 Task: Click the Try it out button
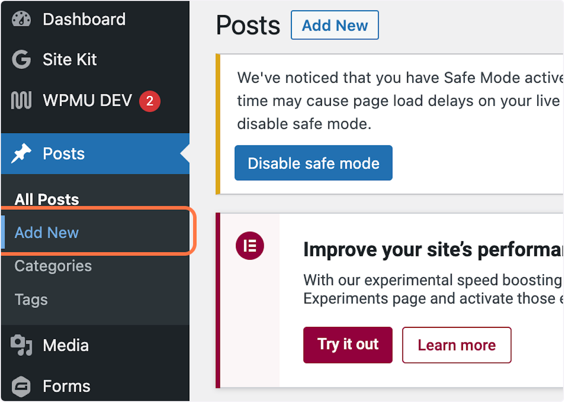pos(348,345)
